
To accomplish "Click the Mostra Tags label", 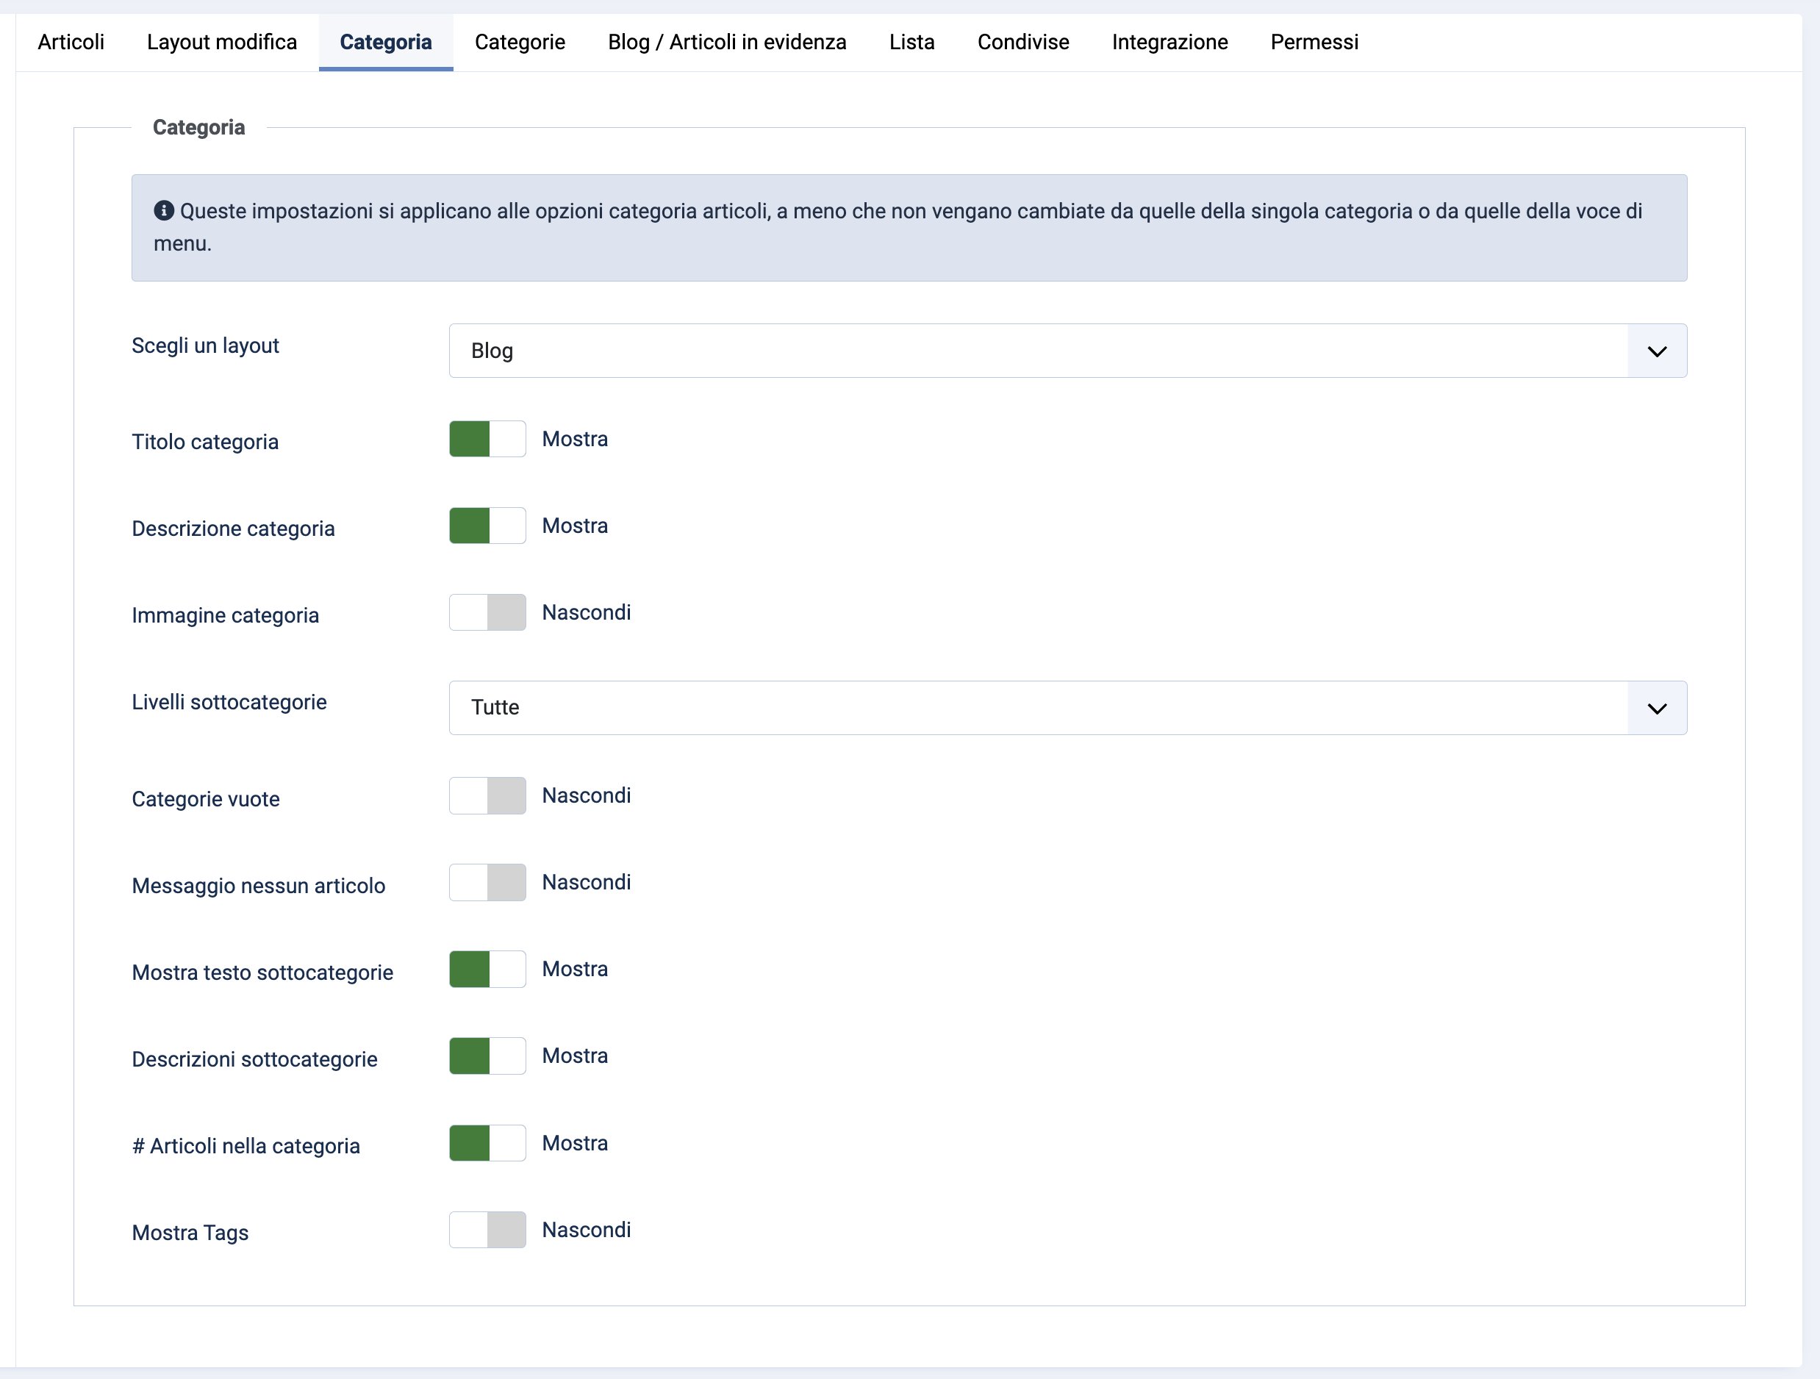I will (190, 1233).
